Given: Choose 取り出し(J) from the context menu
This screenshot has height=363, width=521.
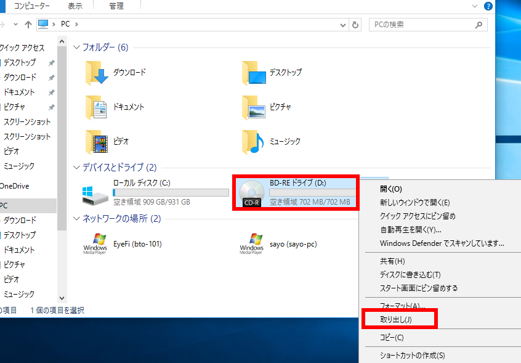Looking at the screenshot, I should coord(397,319).
